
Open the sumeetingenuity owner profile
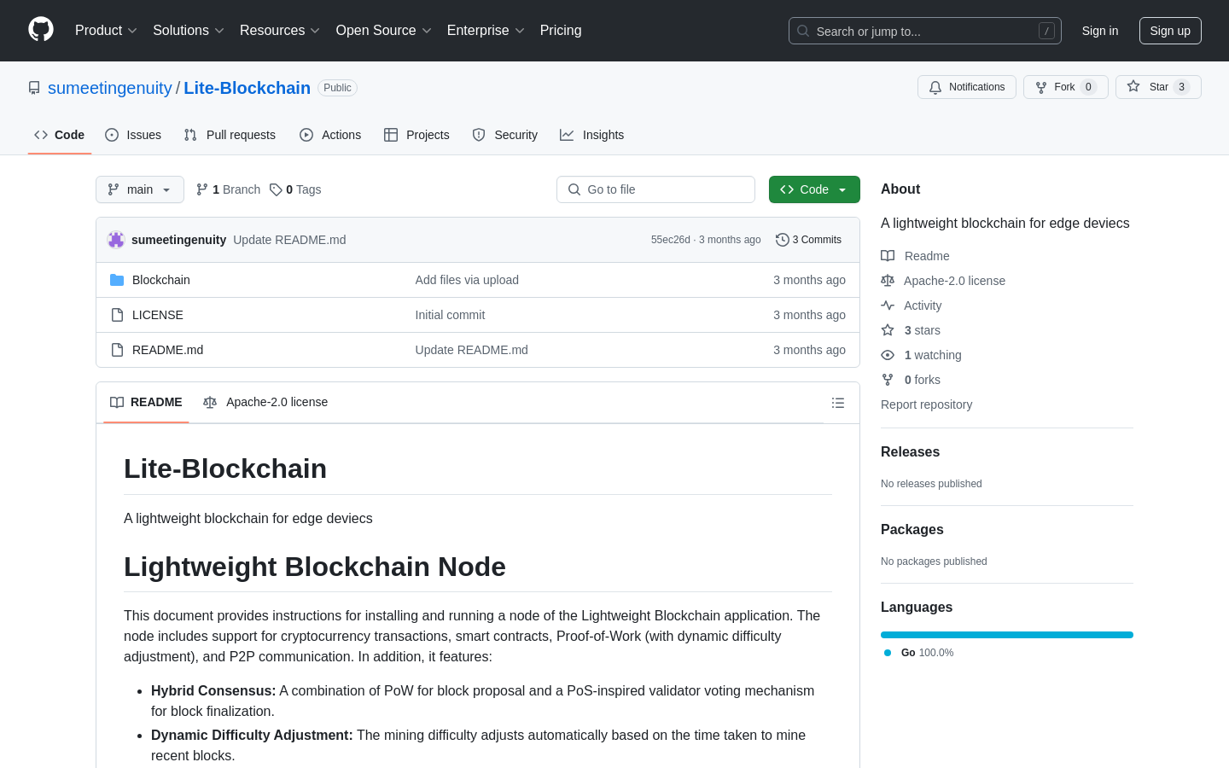(x=110, y=88)
